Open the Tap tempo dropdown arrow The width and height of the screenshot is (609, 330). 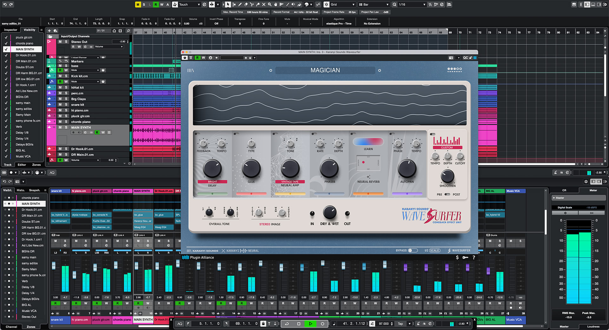pyautogui.click(x=409, y=324)
